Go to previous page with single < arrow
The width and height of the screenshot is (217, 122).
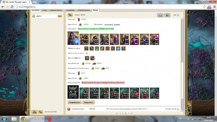tap(120, 113)
